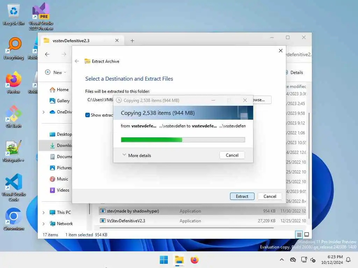Click the Browse button
The image size is (358, 268).
click(x=262, y=100)
